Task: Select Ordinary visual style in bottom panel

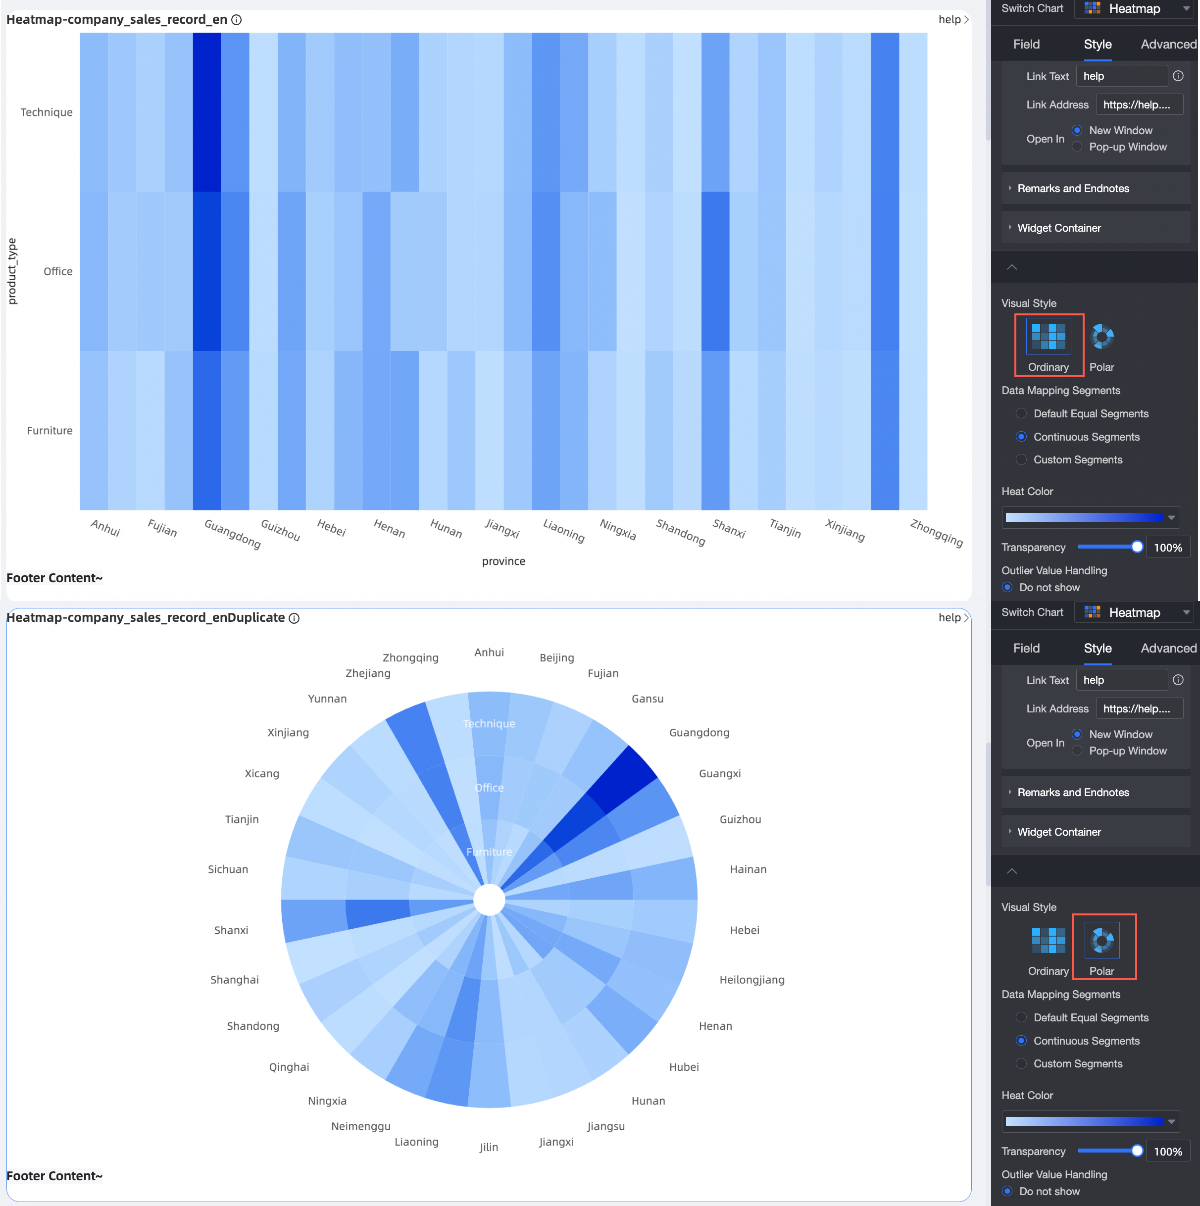Action: pyautogui.click(x=1049, y=941)
